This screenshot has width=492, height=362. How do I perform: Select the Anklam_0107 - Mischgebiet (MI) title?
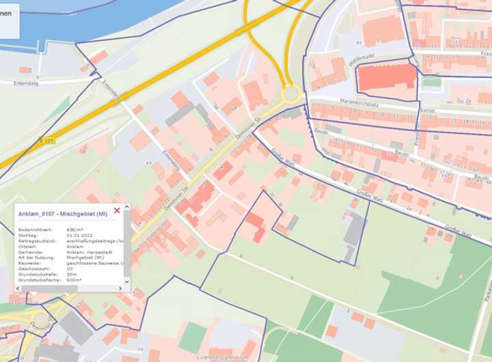(x=63, y=214)
